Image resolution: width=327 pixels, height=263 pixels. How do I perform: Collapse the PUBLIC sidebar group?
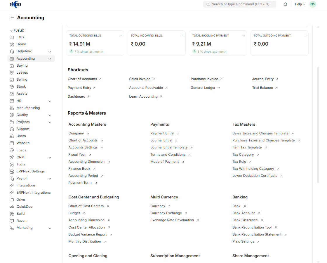[11, 31]
